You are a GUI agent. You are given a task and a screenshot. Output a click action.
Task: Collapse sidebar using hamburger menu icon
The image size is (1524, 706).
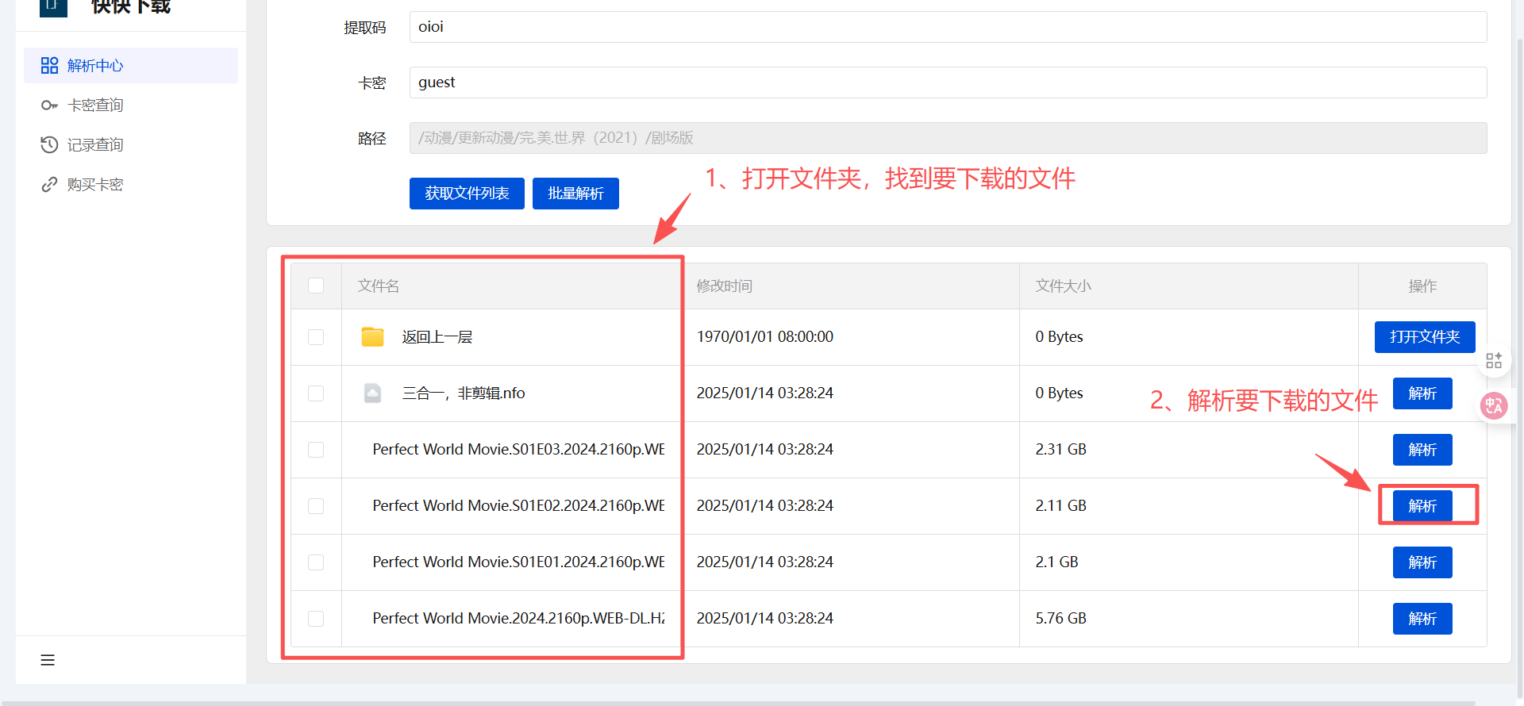click(48, 660)
